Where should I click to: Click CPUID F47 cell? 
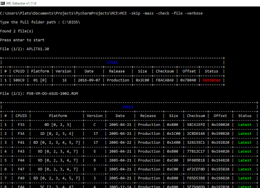21,169
